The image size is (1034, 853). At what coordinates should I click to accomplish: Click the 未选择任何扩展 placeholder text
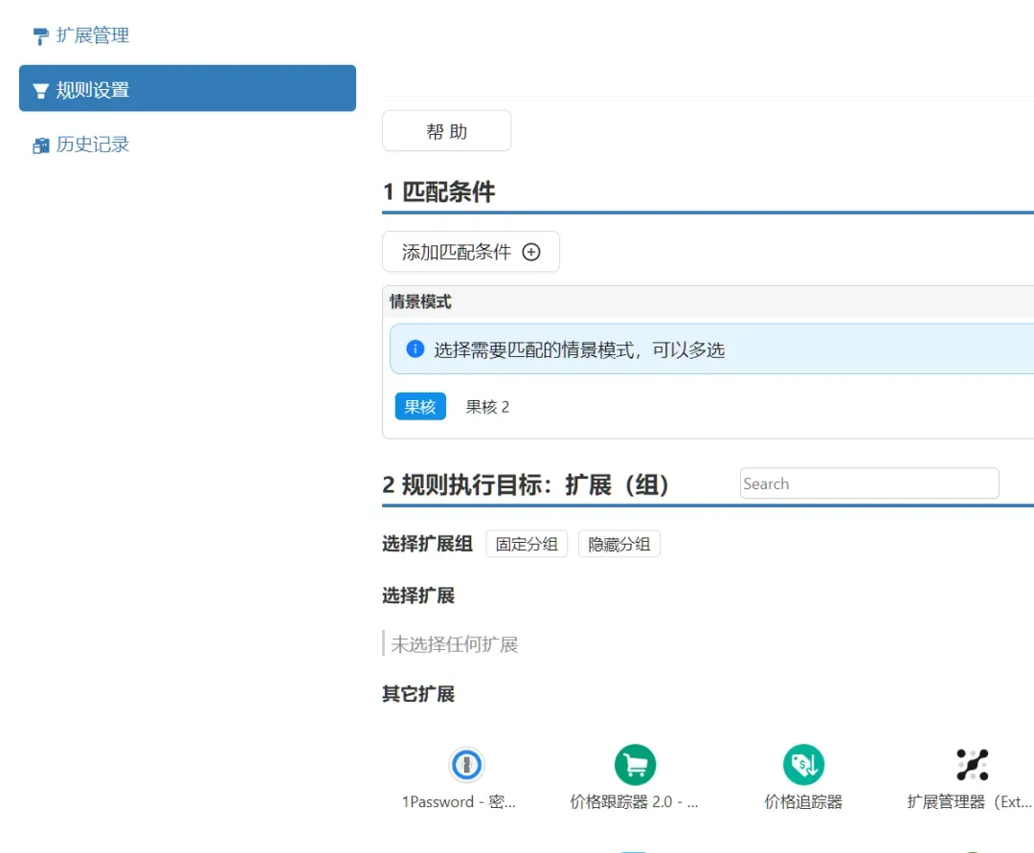point(455,644)
